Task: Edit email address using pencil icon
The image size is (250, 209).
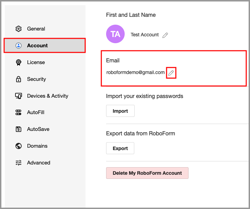Action: (x=171, y=73)
